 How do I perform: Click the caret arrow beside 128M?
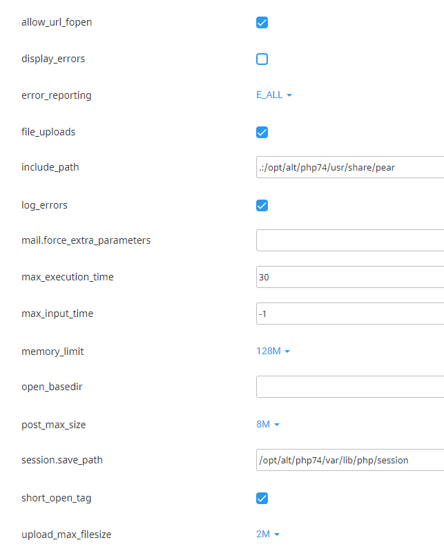tap(287, 352)
